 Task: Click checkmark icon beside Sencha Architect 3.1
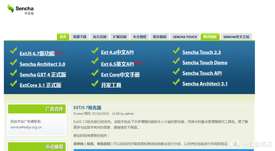[x=176, y=82]
